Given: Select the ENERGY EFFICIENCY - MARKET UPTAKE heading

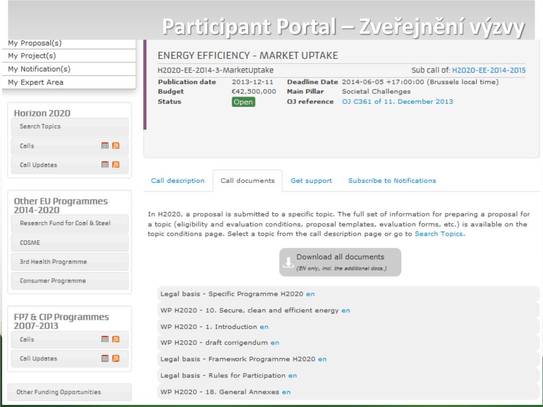Looking at the screenshot, I should pyautogui.click(x=248, y=55).
